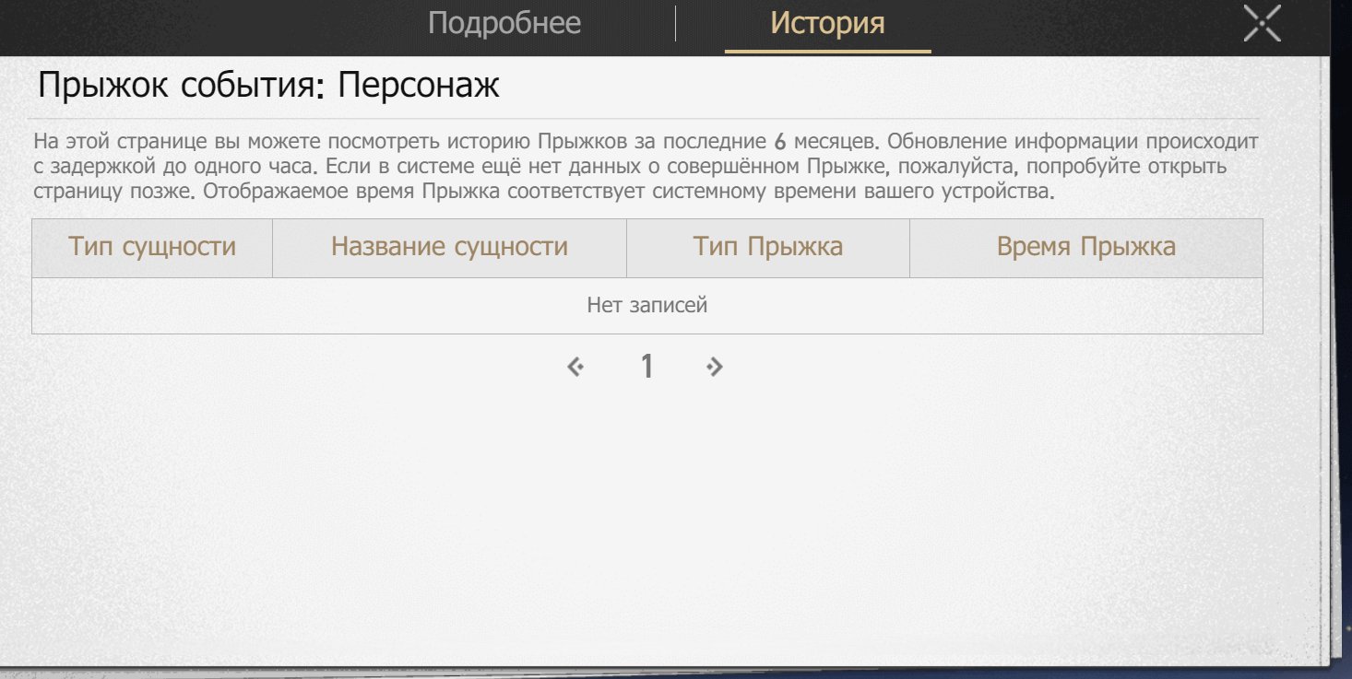1352x679 pixels.
Task: Go to previous page arrow
Action: [575, 367]
